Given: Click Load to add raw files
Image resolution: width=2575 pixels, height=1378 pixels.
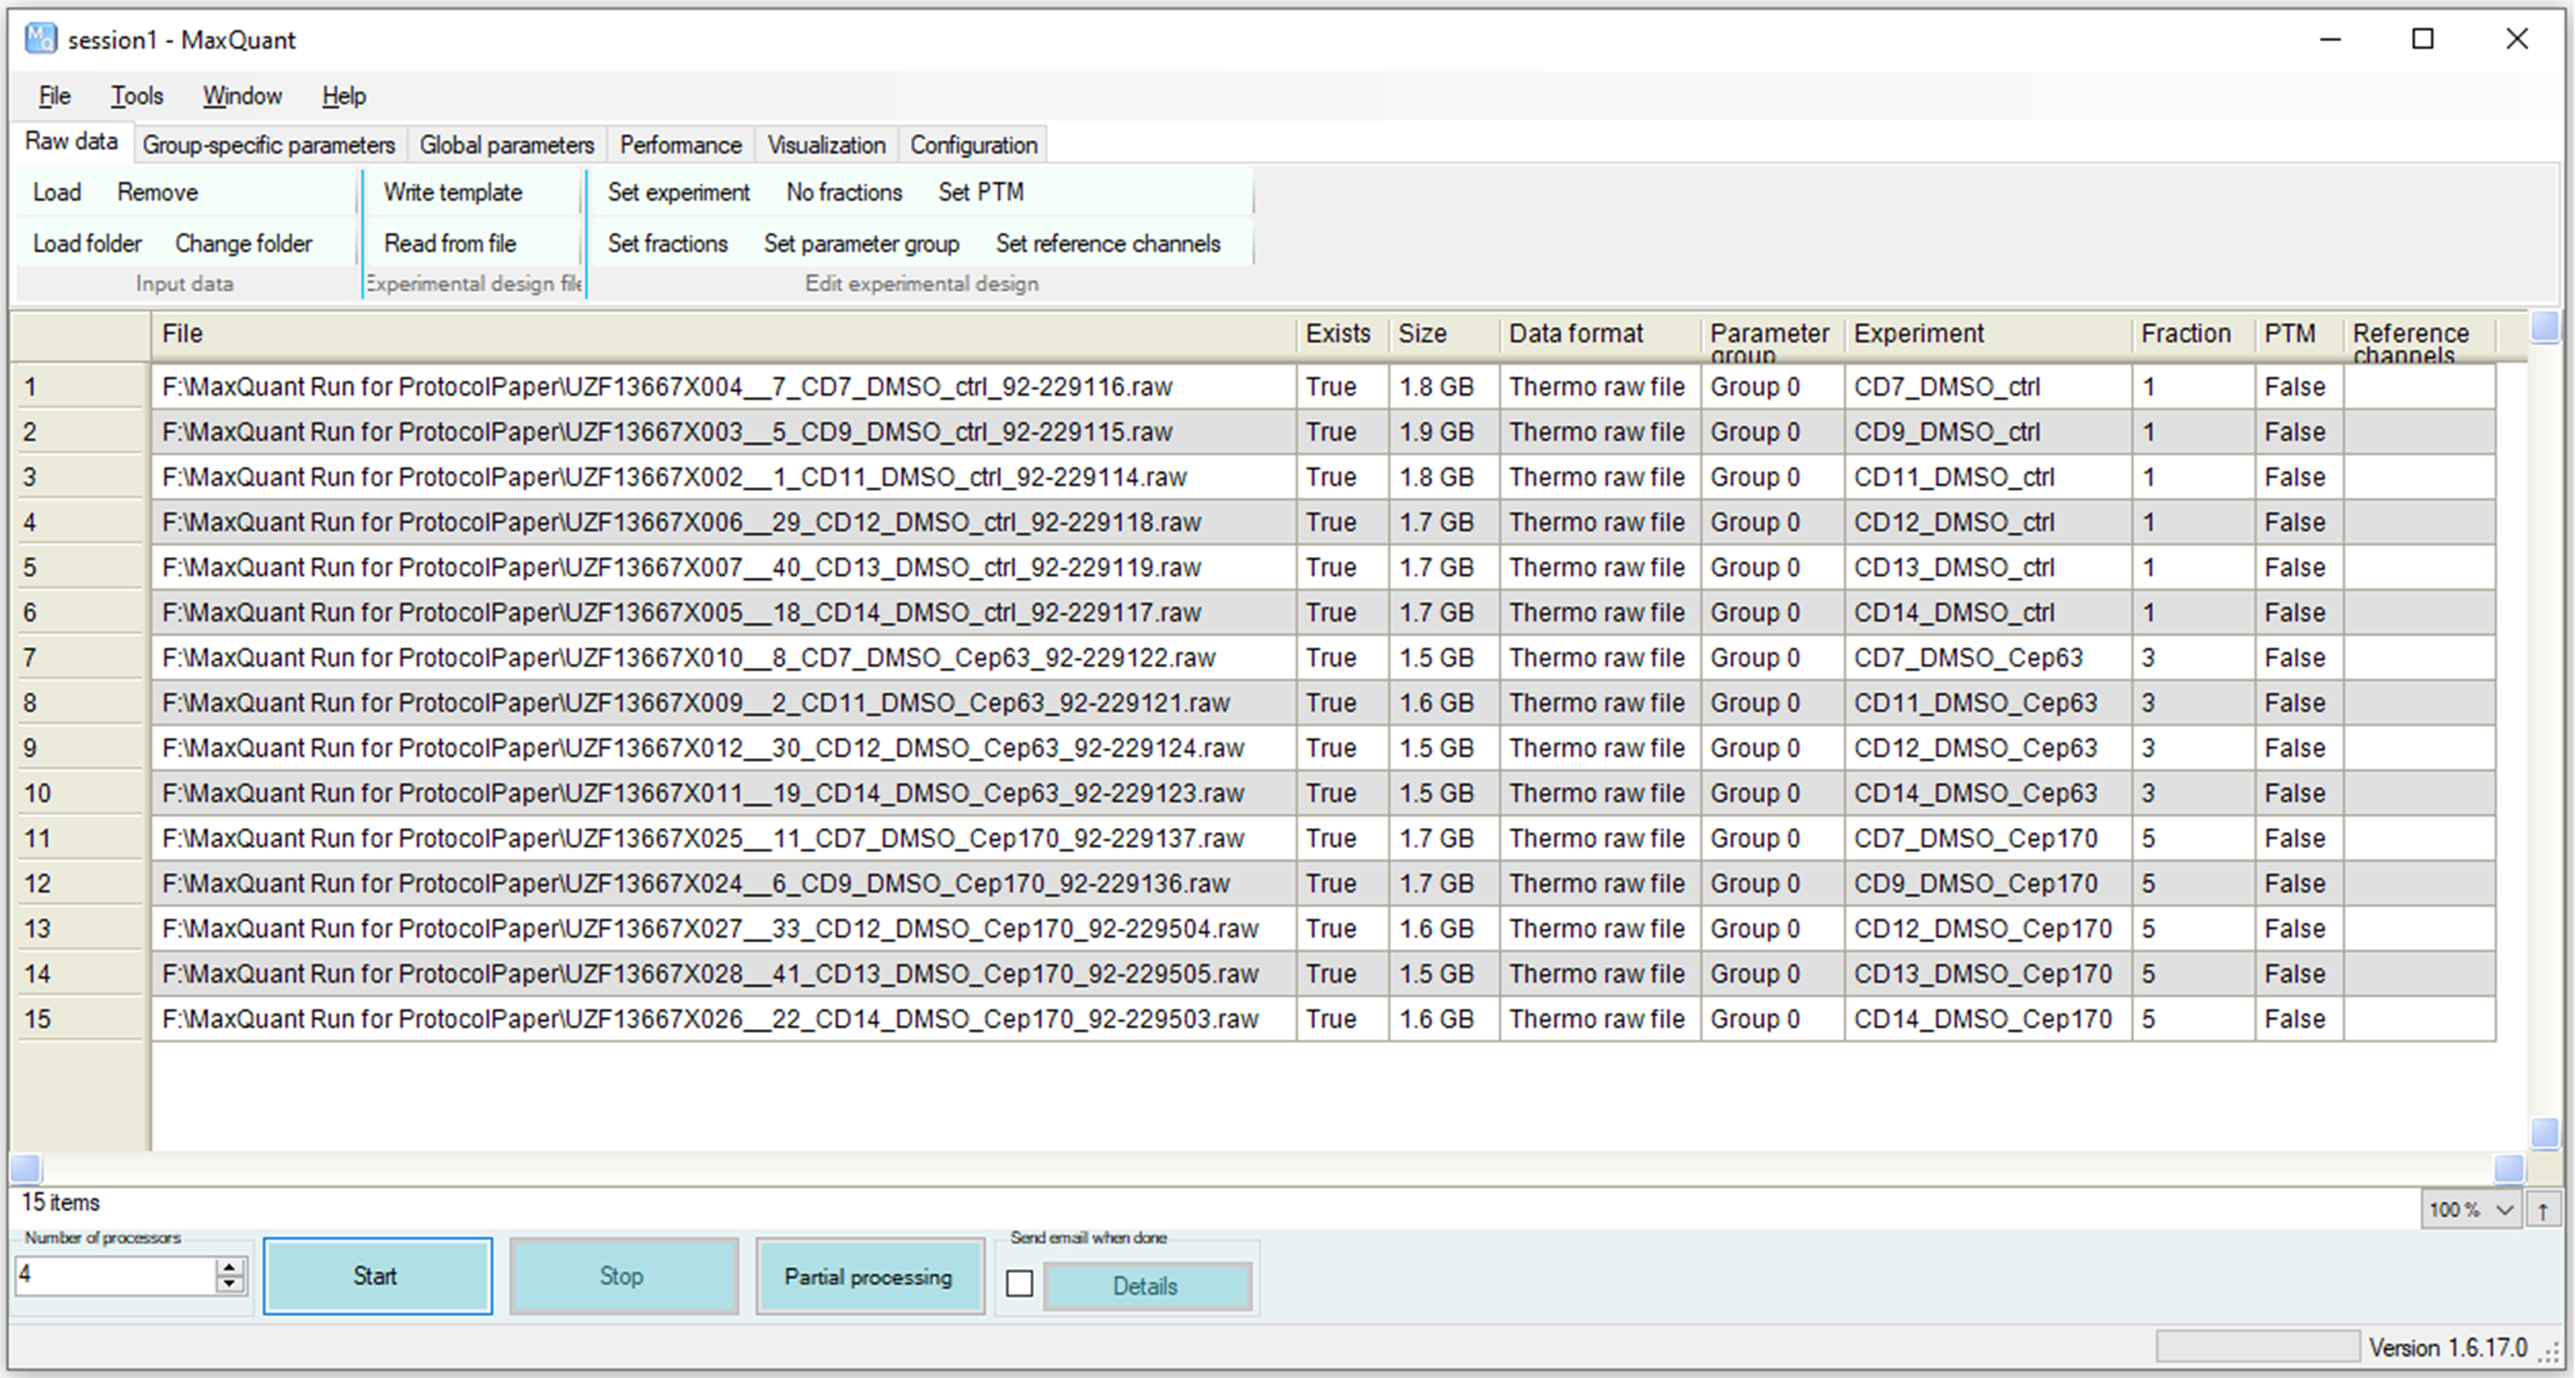Looking at the screenshot, I should tap(57, 192).
